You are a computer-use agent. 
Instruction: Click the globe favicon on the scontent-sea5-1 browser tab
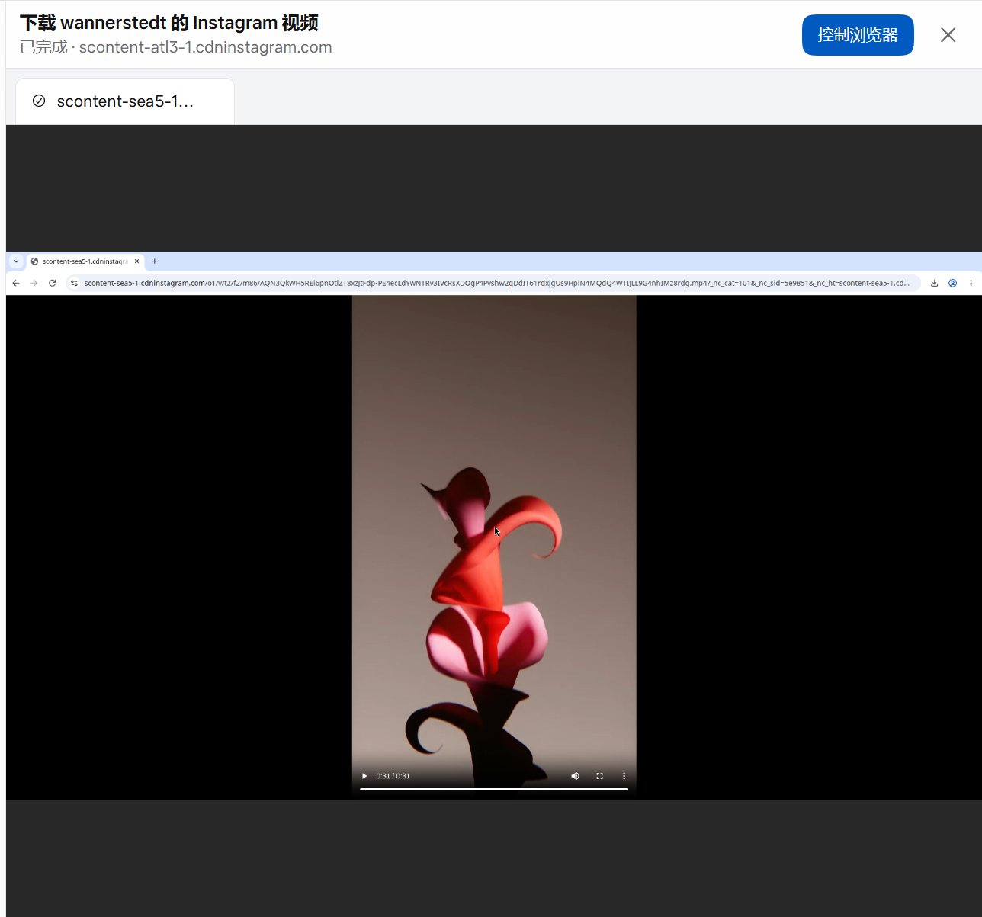[x=34, y=261]
